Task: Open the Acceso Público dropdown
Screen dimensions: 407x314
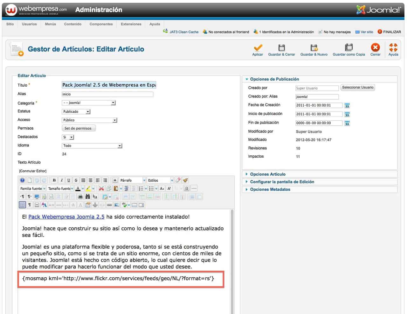Action: tap(90, 120)
